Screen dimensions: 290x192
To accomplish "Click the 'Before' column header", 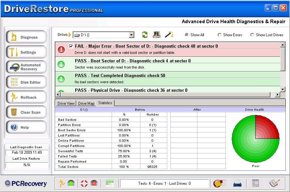I will [x=140, y=110].
